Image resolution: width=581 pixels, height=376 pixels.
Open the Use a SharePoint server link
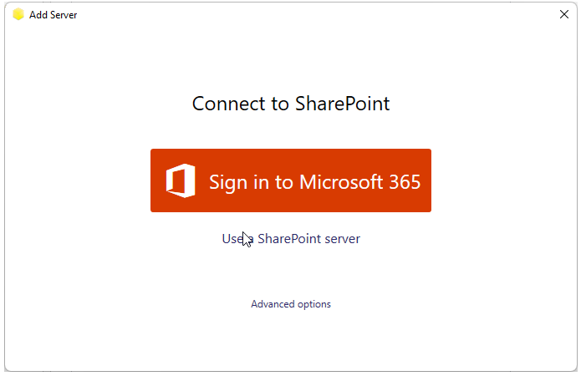pos(291,239)
